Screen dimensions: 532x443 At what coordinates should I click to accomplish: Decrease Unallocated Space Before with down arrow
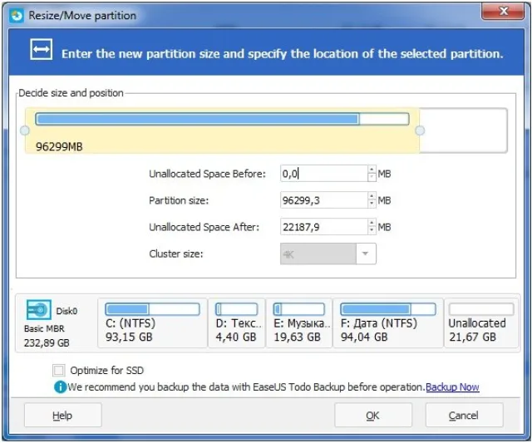click(x=372, y=177)
